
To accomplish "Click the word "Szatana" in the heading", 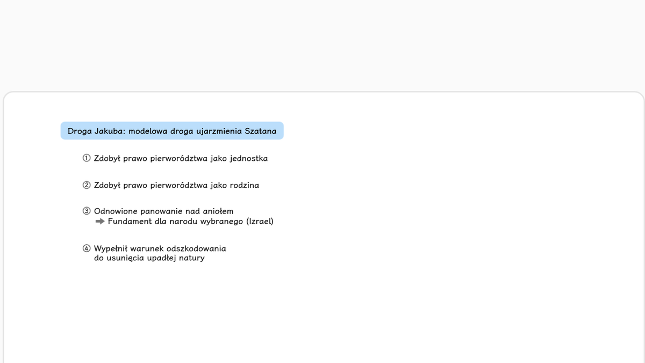I will pyautogui.click(x=261, y=131).
